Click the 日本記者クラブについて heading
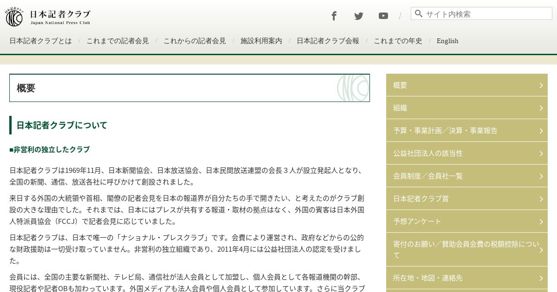This screenshot has height=292, width=557. [x=62, y=125]
